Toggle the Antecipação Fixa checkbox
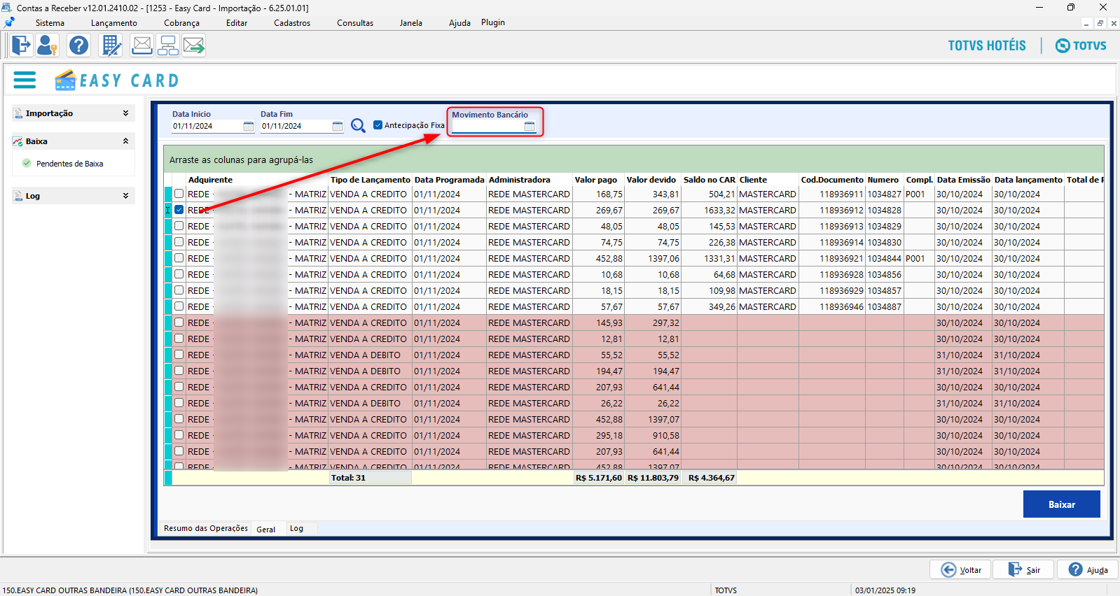The height and width of the screenshot is (596, 1120). [378, 125]
